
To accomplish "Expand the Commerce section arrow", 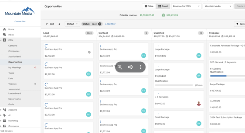I will [x=1, y=126].
